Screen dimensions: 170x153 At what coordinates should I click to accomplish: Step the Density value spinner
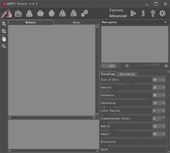click(163, 87)
